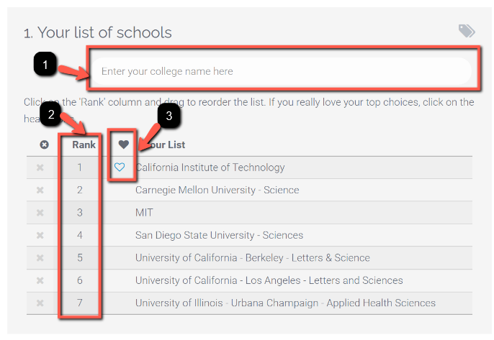Delete the UC Berkeley row with its X
Viewport: 494px width, 340px height.
pyautogui.click(x=40, y=258)
